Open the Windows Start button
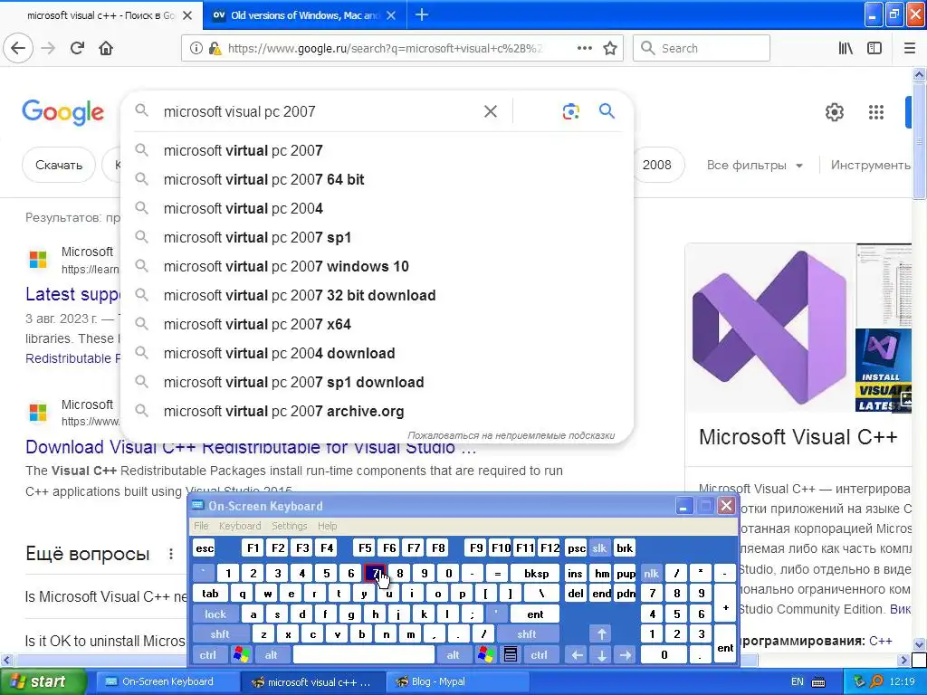This screenshot has height=695, width=927. click(x=42, y=682)
